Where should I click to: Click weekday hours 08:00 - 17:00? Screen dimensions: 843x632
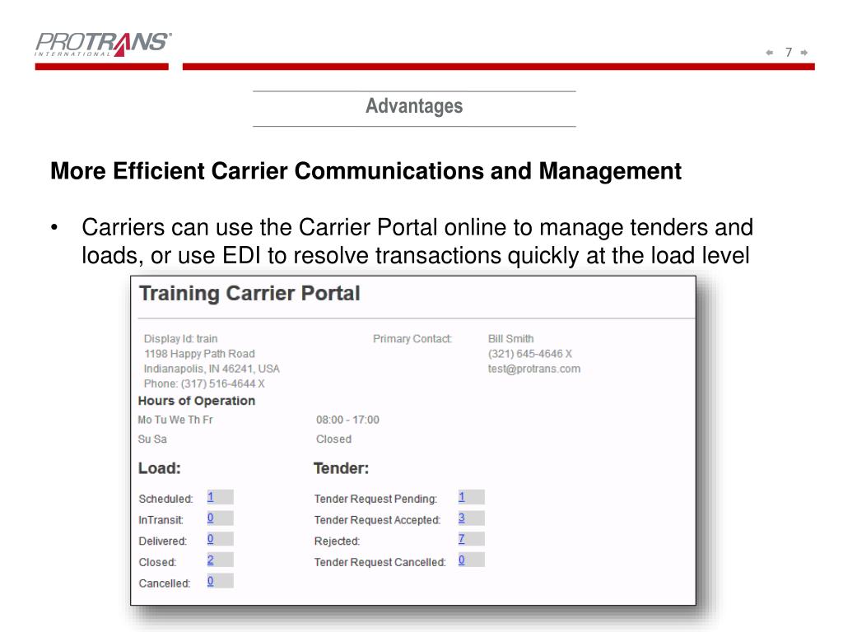347,420
